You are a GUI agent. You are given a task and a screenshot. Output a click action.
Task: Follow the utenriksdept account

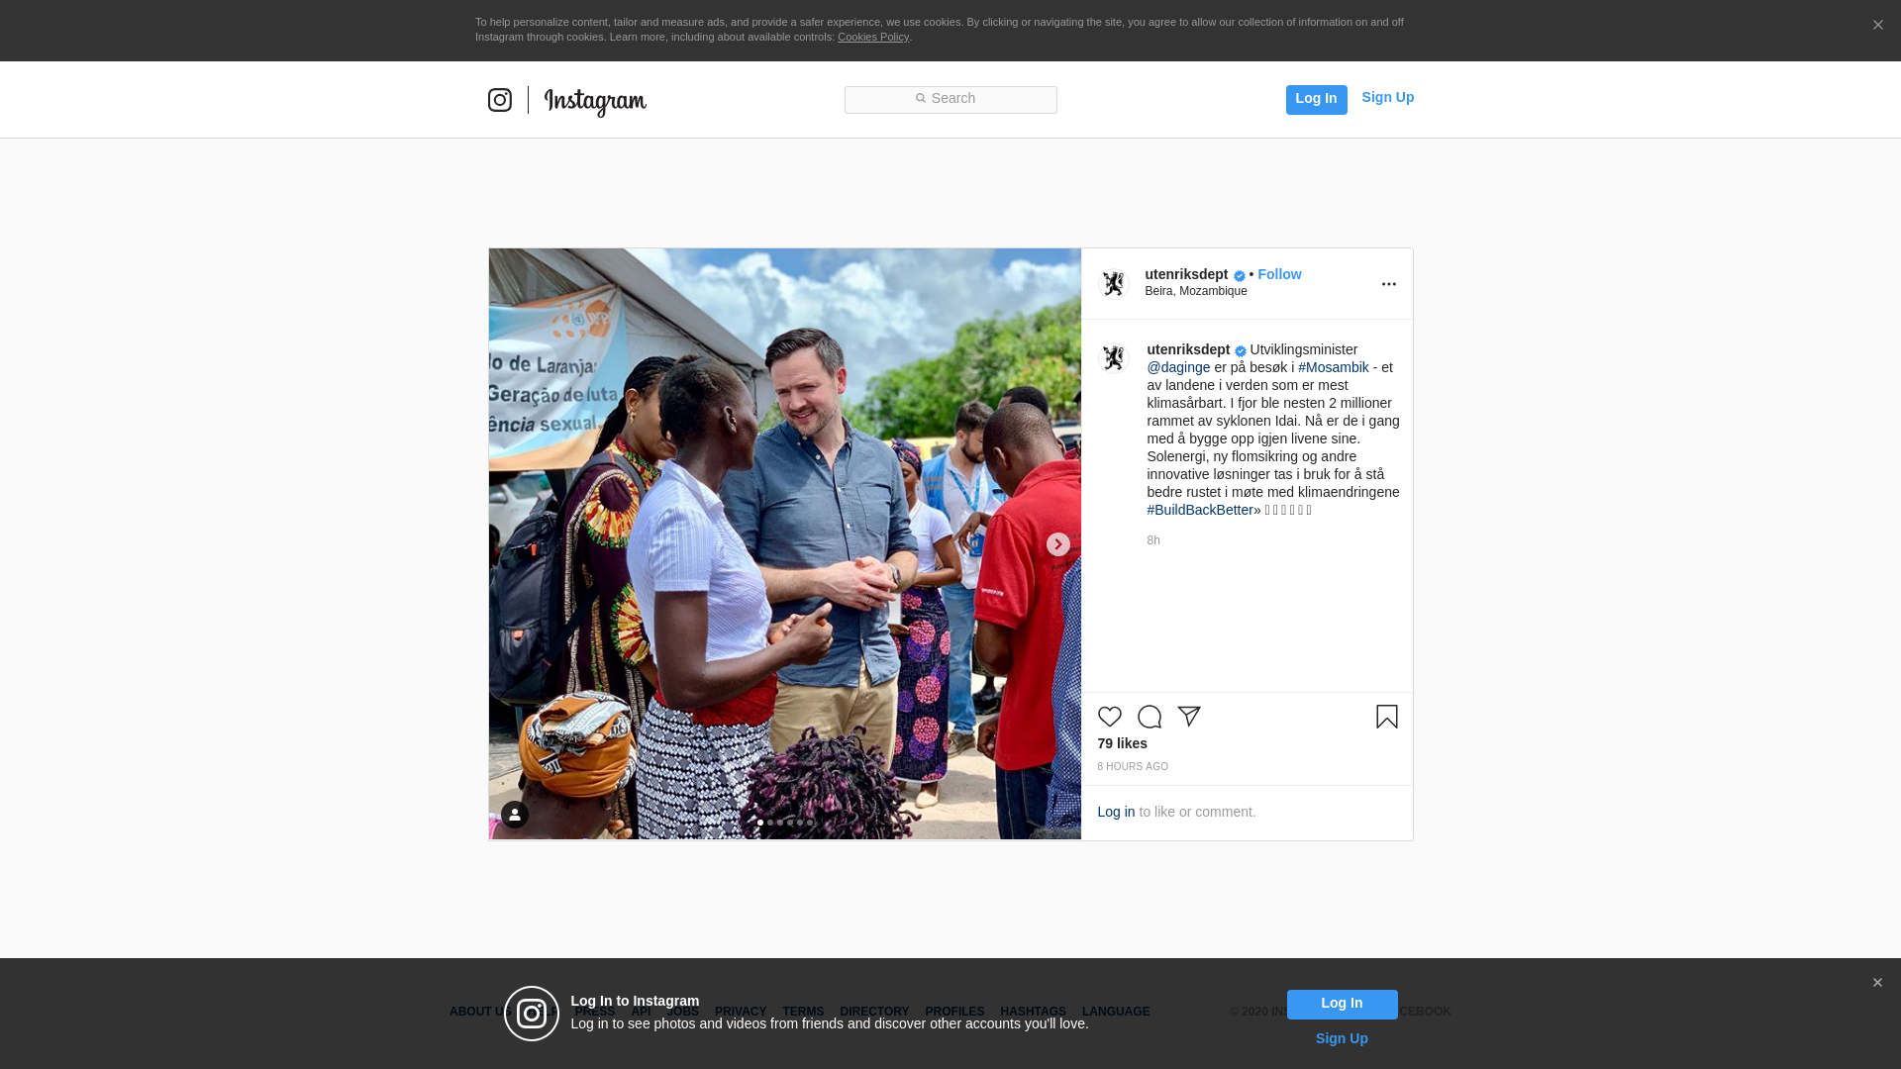1279,274
